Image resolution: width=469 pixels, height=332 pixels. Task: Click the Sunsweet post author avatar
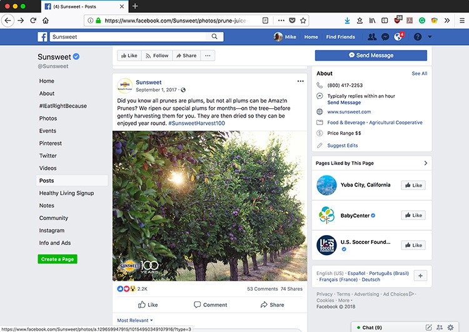coord(124,86)
